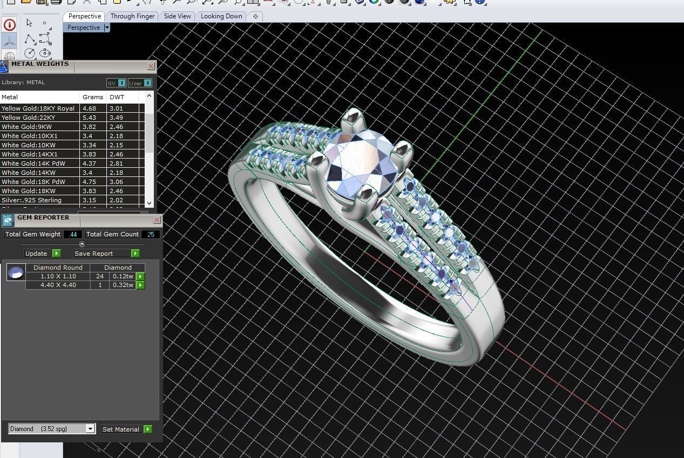
Task: Add a new viewport tab with plus
Action: point(255,16)
